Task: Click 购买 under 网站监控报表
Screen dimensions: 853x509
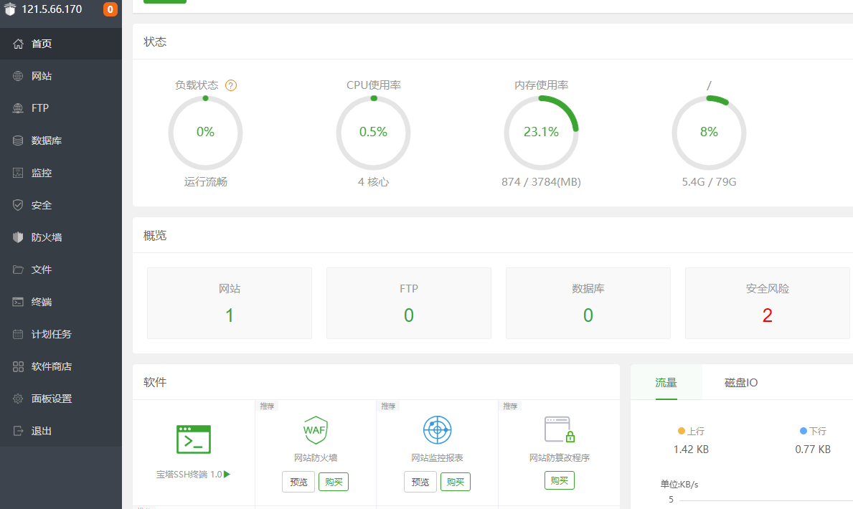Action: (456, 482)
